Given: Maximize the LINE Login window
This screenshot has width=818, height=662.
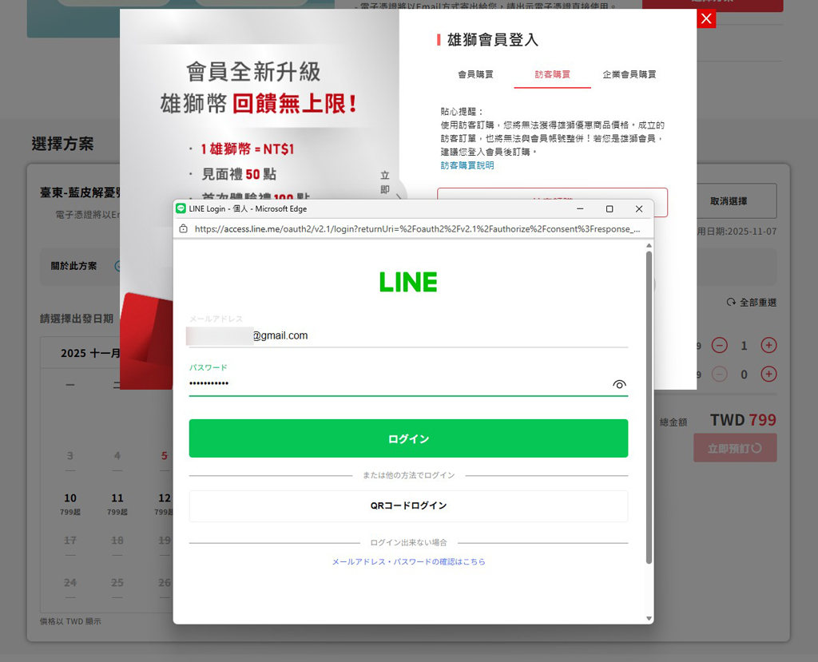Looking at the screenshot, I should coord(610,209).
